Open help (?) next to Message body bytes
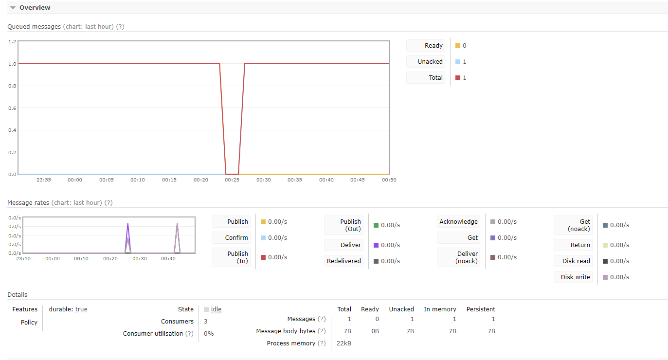This screenshot has height=360, width=668. (x=322, y=331)
